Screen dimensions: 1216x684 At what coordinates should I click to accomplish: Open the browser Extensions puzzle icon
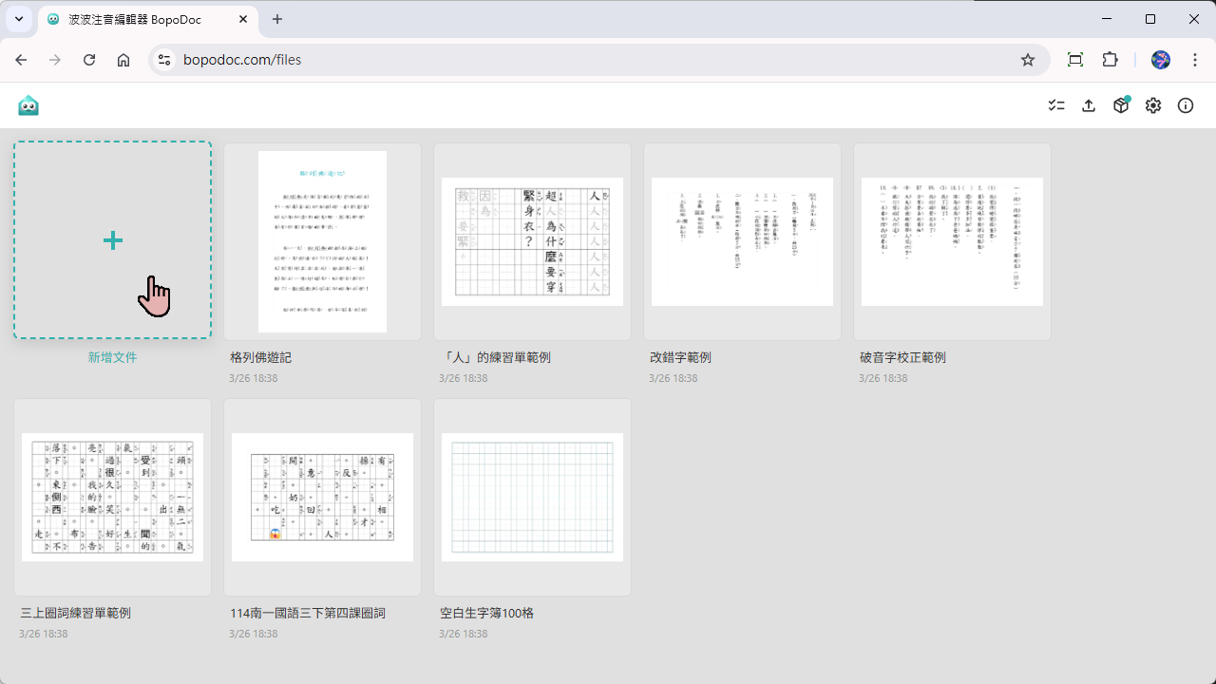point(1110,60)
